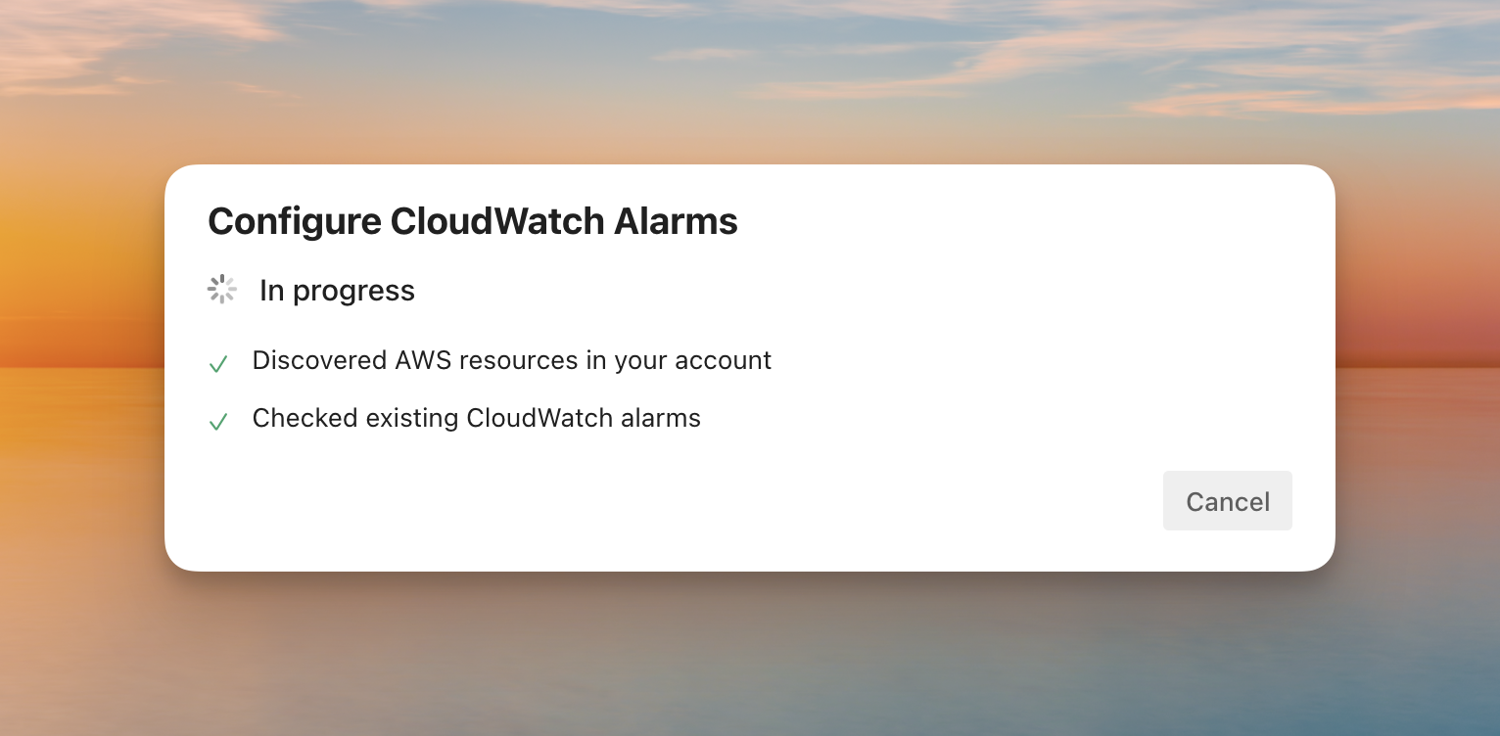Click the Checked existing CloudWatch alarms line

point(477,418)
